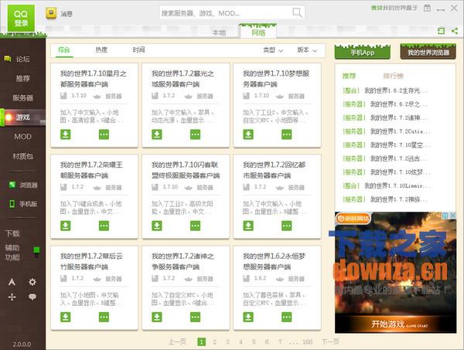Open the gear settings icon in the sidebar
Image resolution: width=464 pixels, height=350 pixels.
[32, 282]
